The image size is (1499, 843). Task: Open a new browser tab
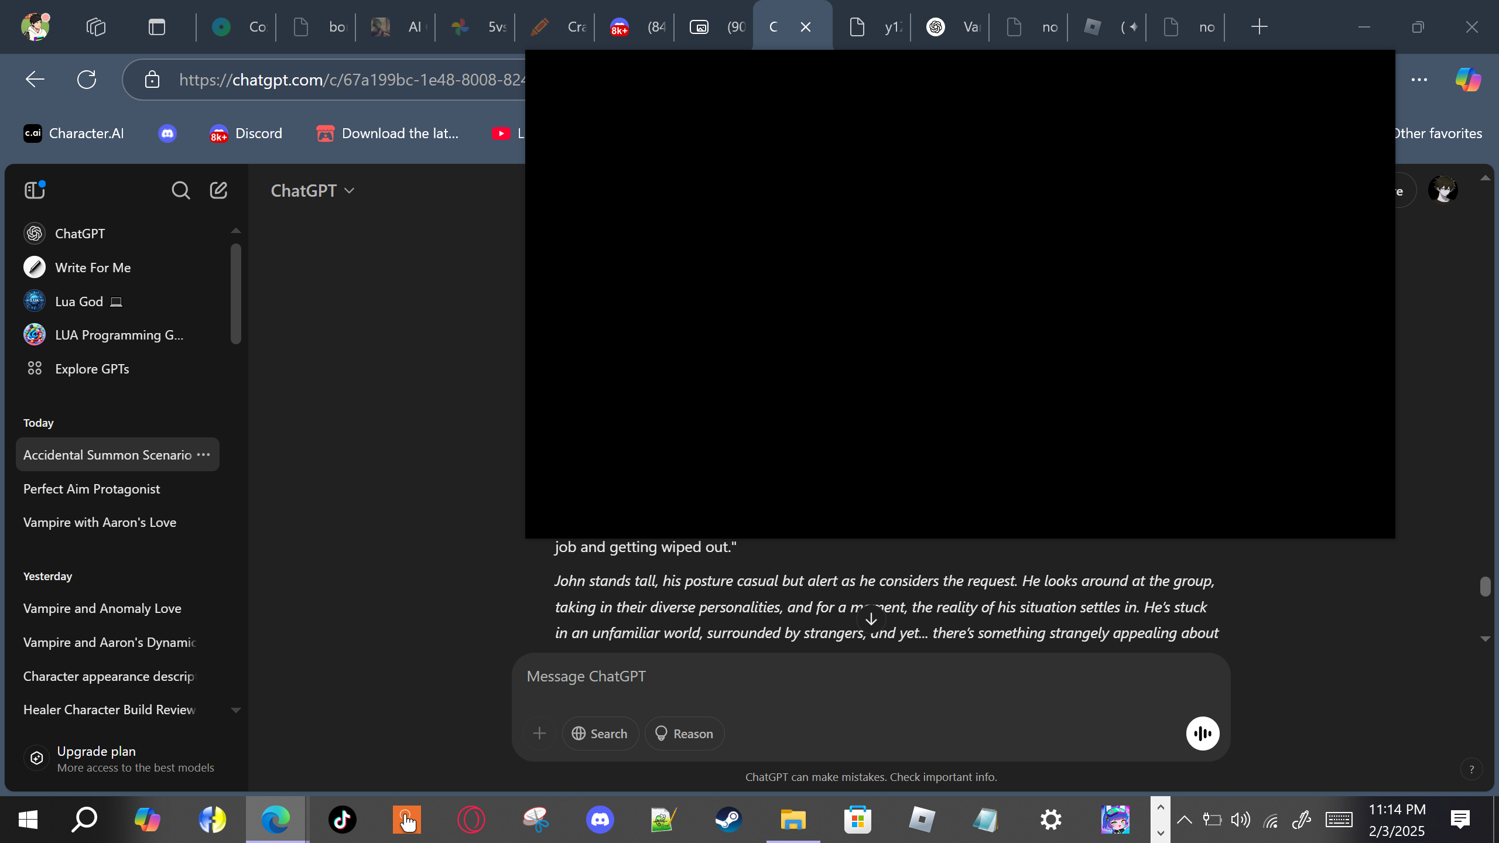tap(1259, 27)
